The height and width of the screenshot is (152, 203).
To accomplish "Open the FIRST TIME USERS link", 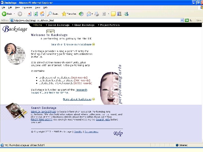I will (x=41, y=120).
